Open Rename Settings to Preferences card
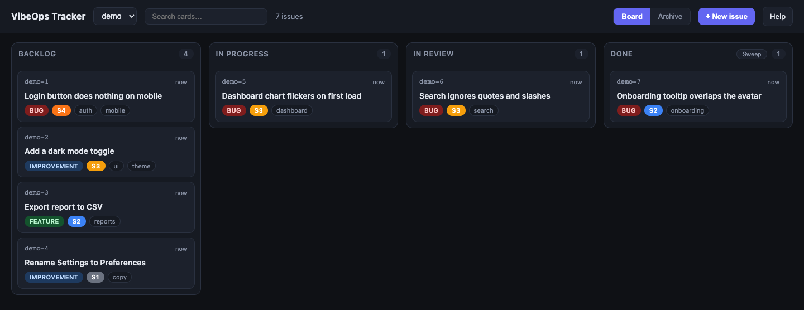The width and height of the screenshot is (804, 310). 106,263
